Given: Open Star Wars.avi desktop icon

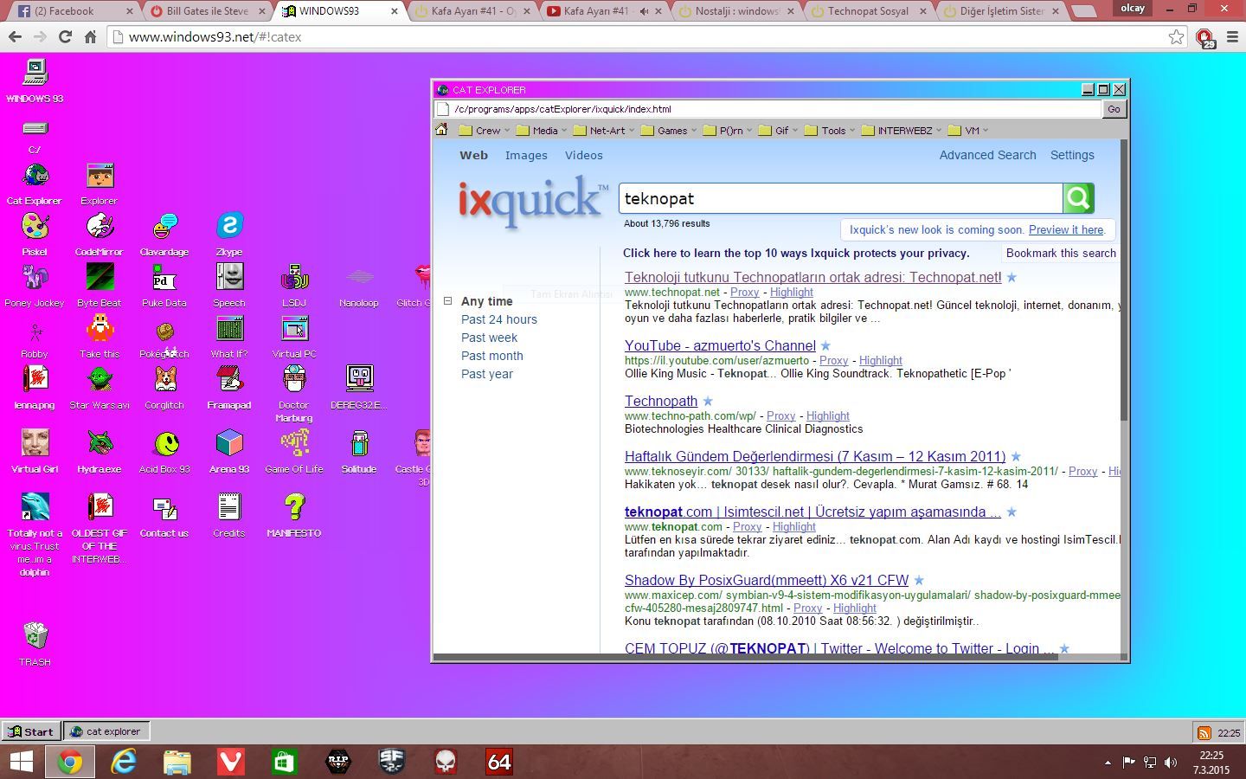Looking at the screenshot, I should tap(100, 388).
